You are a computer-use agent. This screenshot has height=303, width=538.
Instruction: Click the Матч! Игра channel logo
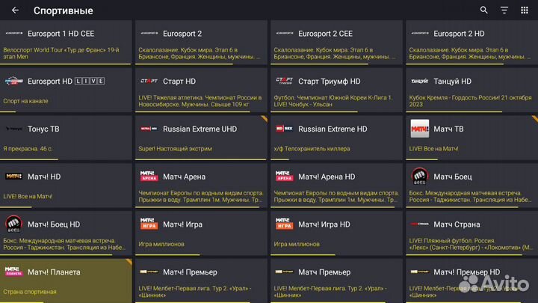(149, 224)
